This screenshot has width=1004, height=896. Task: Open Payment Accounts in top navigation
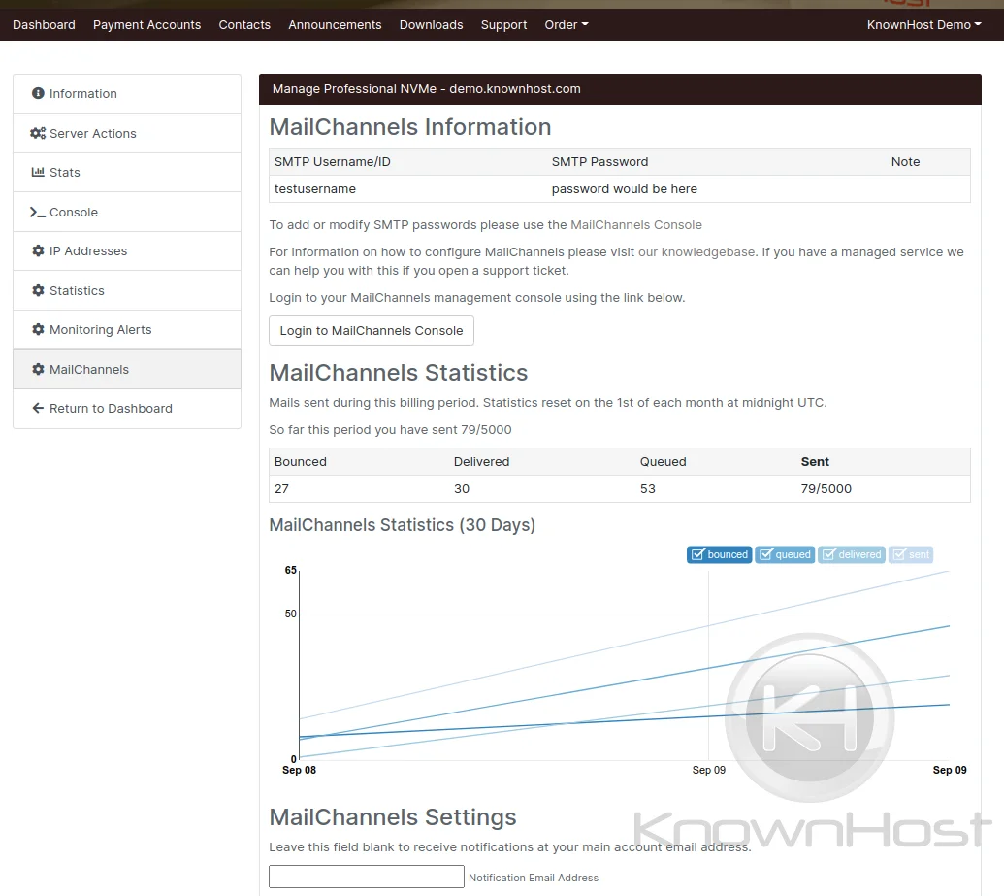[x=146, y=25]
